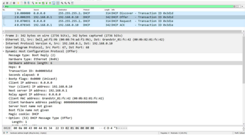
Task: Collapse Option 53 DHCP Message Type
Action: point(7,118)
